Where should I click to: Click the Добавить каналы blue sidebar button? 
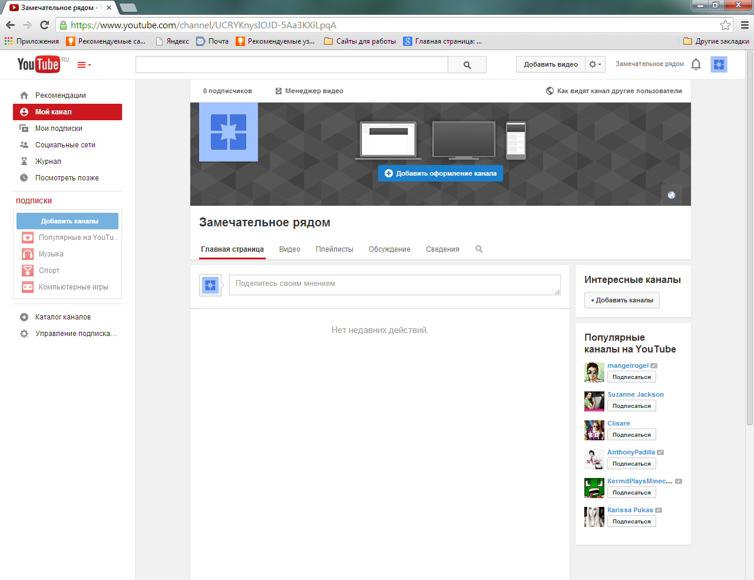pyautogui.click(x=67, y=221)
